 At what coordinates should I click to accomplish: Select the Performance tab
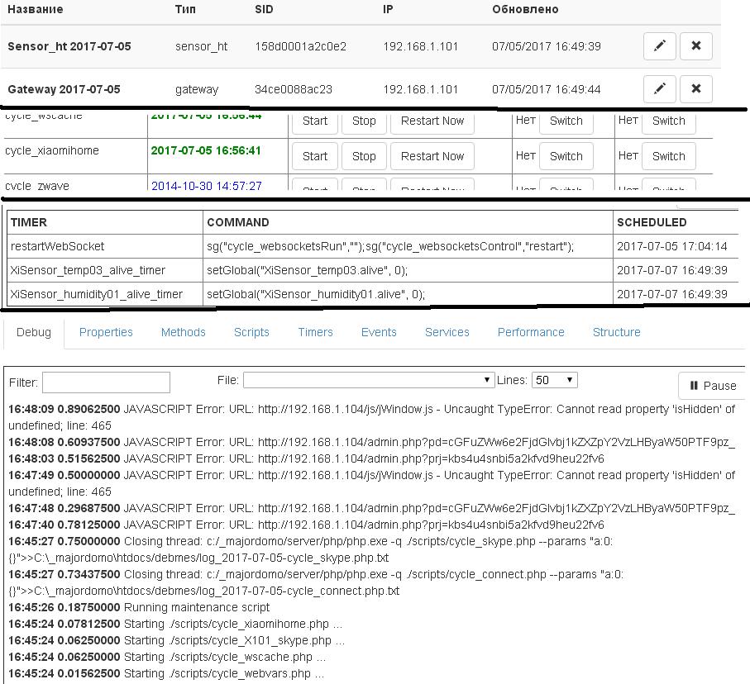pos(530,332)
